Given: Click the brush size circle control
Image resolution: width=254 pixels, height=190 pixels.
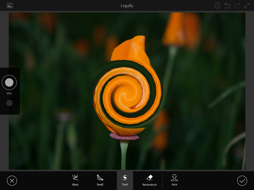Looking at the screenshot, I should tap(9, 83).
